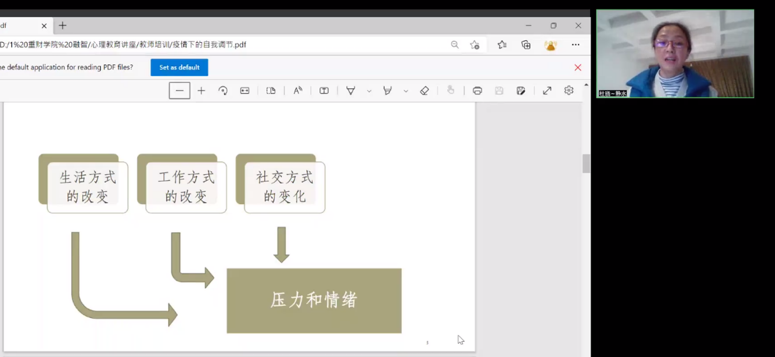The width and height of the screenshot is (775, 357).
Task: Zoom in with the plus button
Action: coord(202,91)
